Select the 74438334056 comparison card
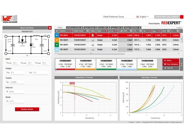The height and width of the screenshot is (138, 184). [147, 64]
